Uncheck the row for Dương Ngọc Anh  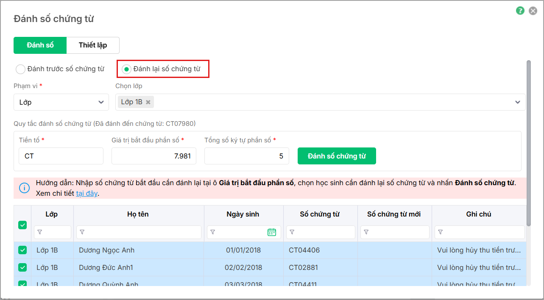pos(22,250)
